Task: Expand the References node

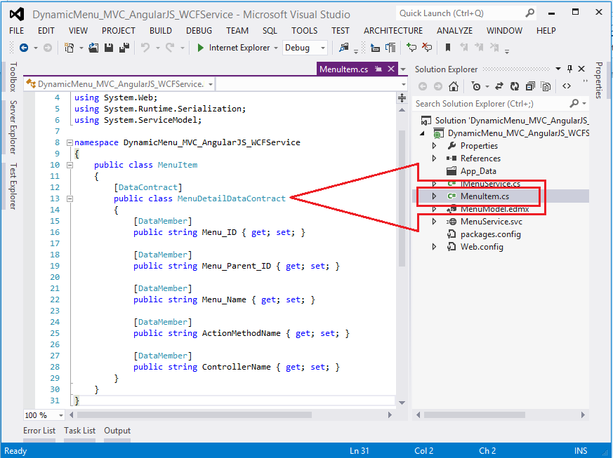Action: point(435,159)
